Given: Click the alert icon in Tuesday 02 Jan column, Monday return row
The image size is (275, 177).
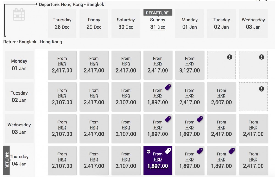Looking at the screenshot, I should point(229,57).
